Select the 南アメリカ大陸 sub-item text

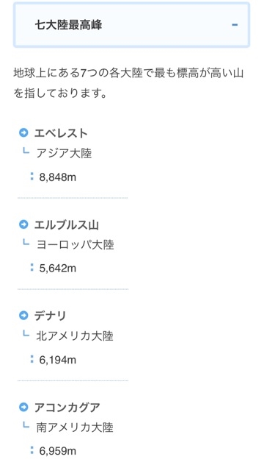[x=75, y=427]
